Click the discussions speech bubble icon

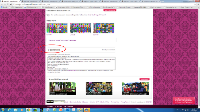[x=48, y=15]
